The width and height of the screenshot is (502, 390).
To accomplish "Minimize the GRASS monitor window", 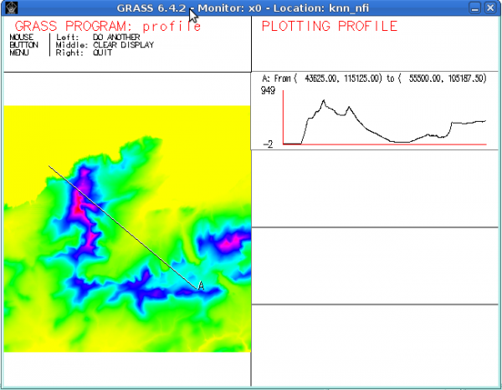I will pyautogui.click(x=475, y=8).
